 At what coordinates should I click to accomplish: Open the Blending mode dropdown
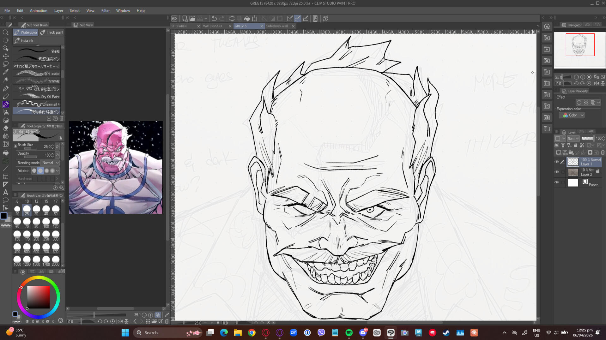pos(50,163)
